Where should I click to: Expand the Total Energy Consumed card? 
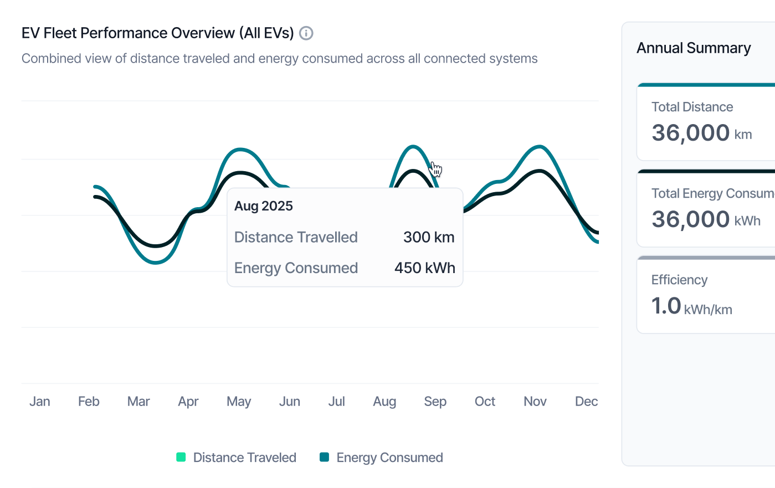click(x=715, y=208)
